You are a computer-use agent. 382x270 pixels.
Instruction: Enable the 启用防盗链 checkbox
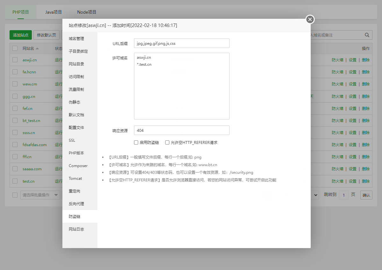(x=136, y=142)
